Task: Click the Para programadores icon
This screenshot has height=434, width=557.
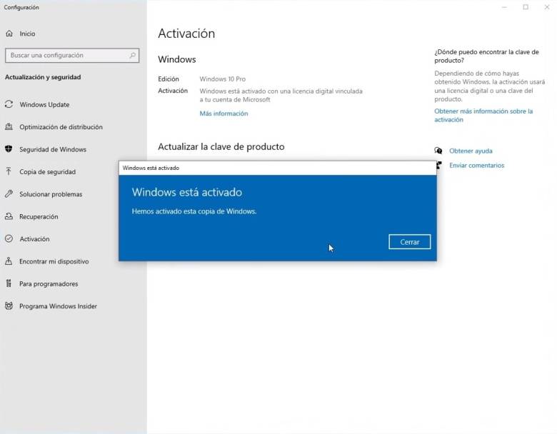Action: [9, 283]
